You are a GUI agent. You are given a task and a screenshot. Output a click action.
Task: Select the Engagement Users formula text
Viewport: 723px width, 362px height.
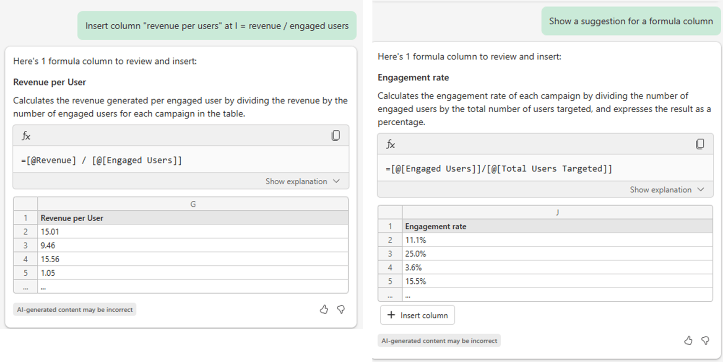(x=499, y=169)
